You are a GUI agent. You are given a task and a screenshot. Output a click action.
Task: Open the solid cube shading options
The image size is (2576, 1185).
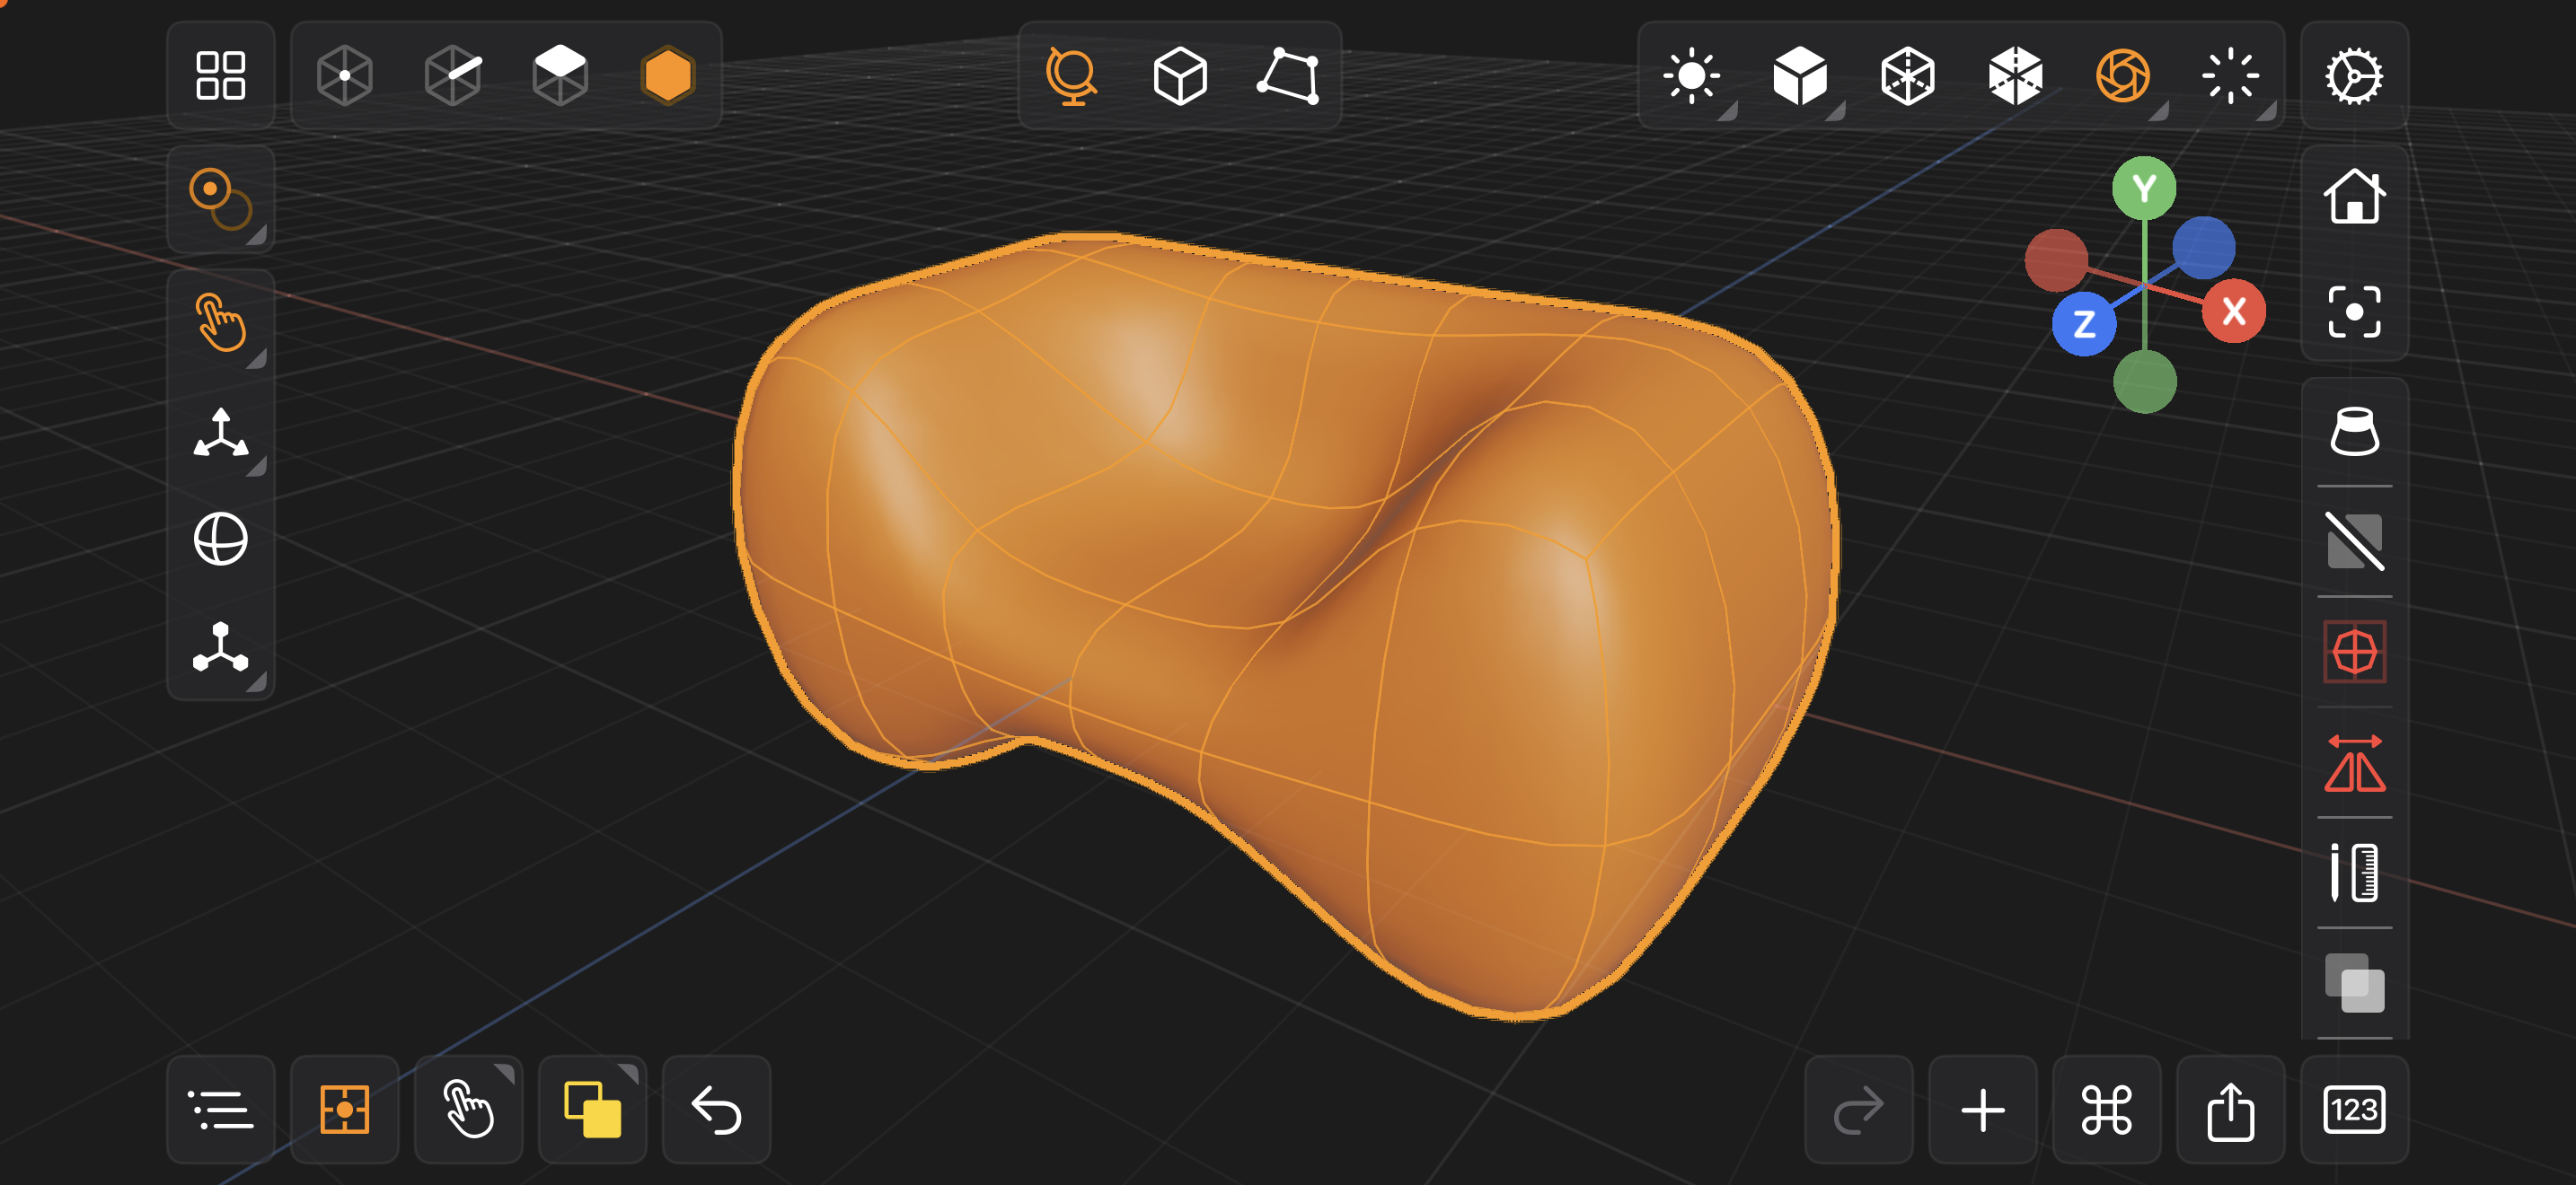1800,76
